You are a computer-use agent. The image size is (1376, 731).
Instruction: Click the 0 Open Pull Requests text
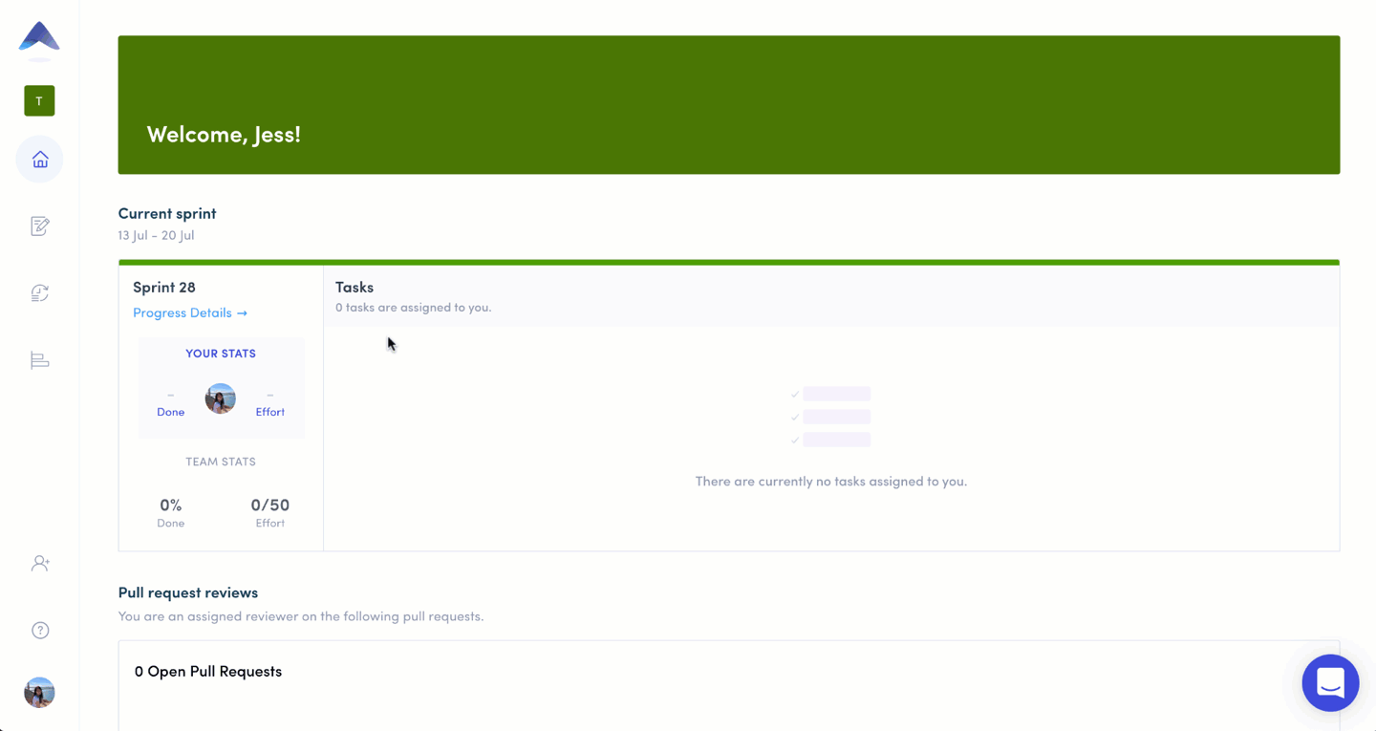tap(208, 671)
